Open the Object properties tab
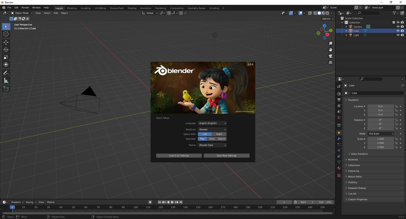The width and height of the screenshot is (406, 219). click(x=339, y=133)
